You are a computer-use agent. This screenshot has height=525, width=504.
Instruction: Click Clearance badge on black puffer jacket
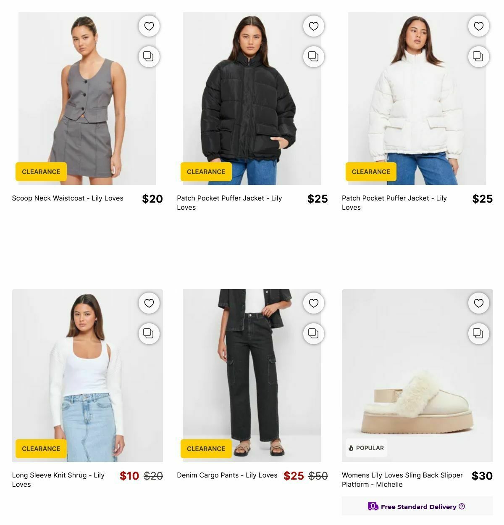point(206,171)
